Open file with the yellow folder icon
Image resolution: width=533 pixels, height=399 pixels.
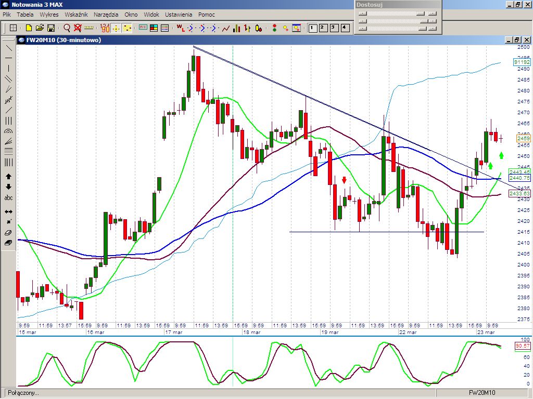pyautogui.click(x=40, y=28)
